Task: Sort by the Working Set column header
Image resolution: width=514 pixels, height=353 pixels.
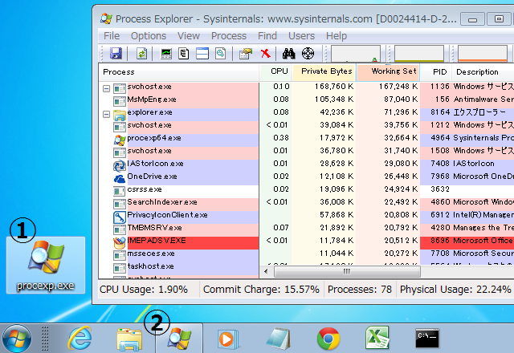Action: click(x=388, y=72)
